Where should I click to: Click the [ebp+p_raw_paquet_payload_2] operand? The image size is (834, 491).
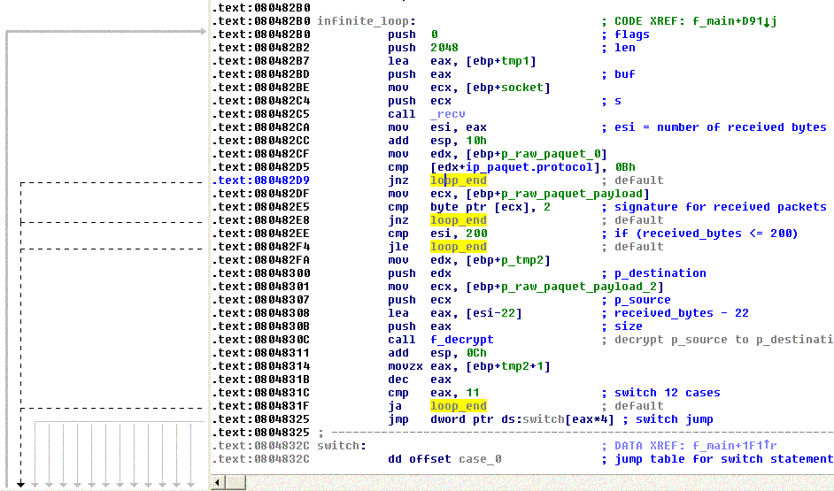click(x=565, y=287)
